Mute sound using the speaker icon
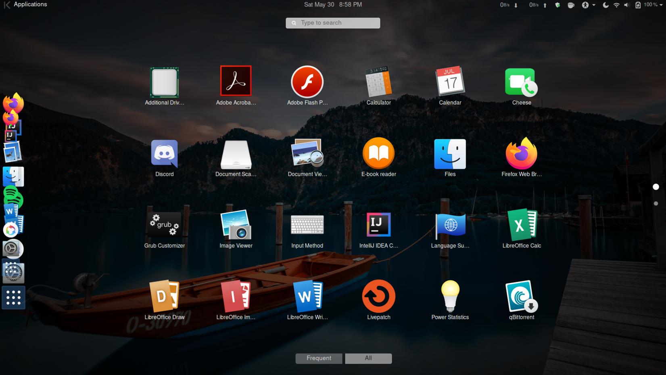The image size is (666, 375). coord(626,5)
